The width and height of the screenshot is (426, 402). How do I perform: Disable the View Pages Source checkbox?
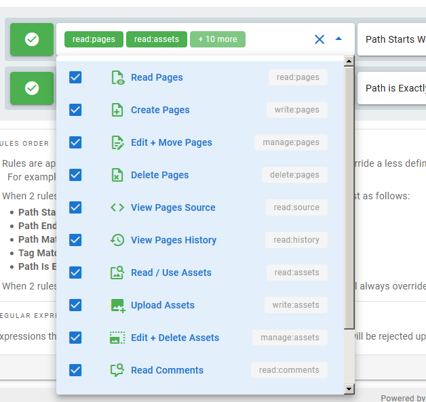[75, 207]
